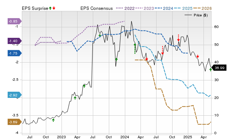This screenshot has width=233, height=139.
Task: Click the light purple -0.85 value tag
Action: tap(15, 21)
